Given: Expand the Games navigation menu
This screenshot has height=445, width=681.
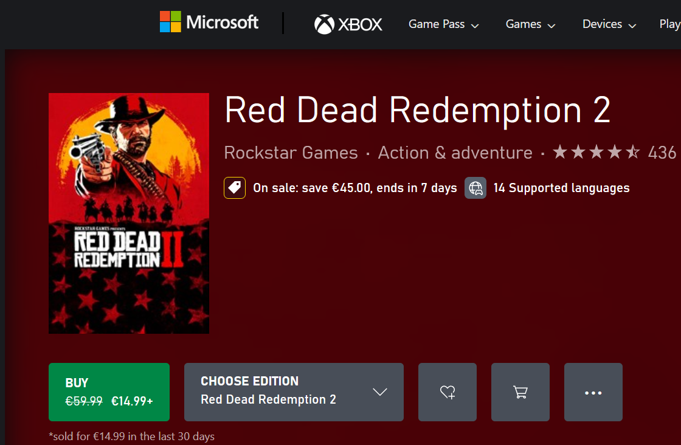Looking at the screenshot, I should click(530, 24).
